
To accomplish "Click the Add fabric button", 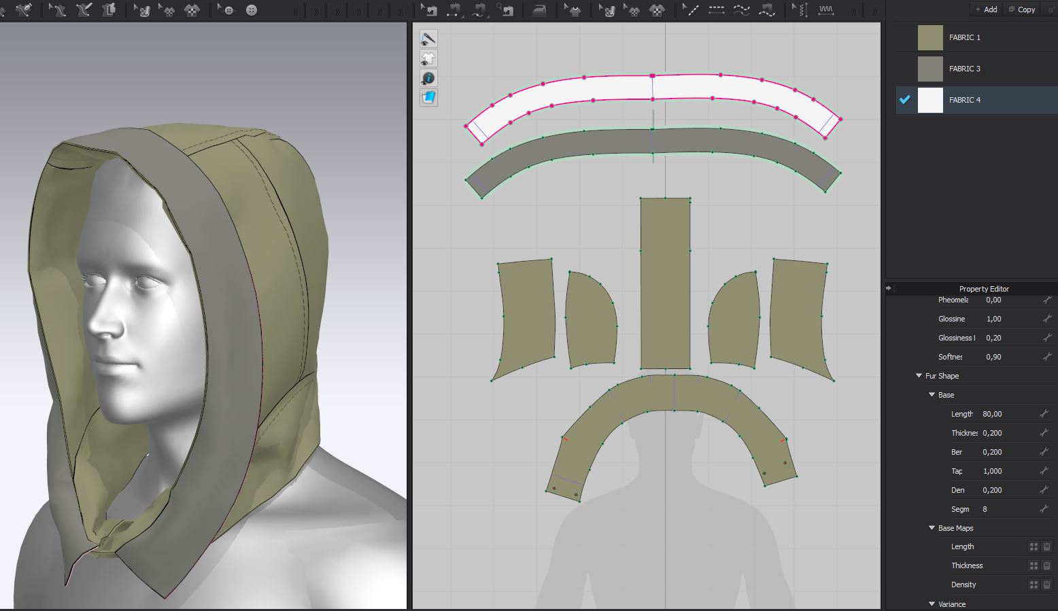I will pos(986,10).
